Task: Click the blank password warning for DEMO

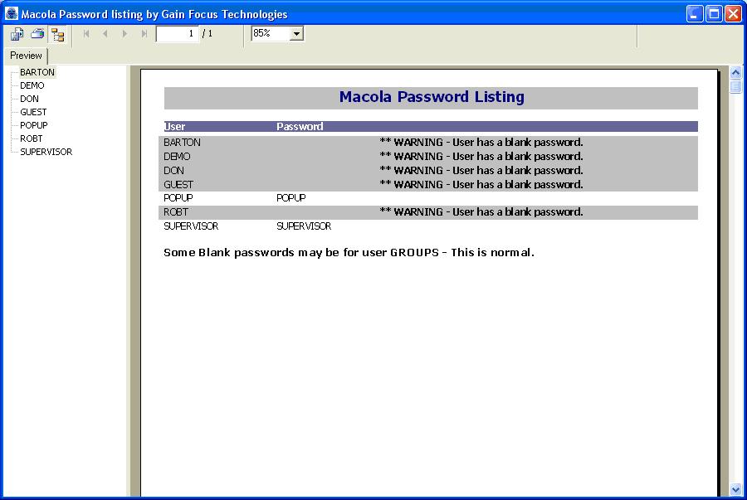Action: coord(481,157)
